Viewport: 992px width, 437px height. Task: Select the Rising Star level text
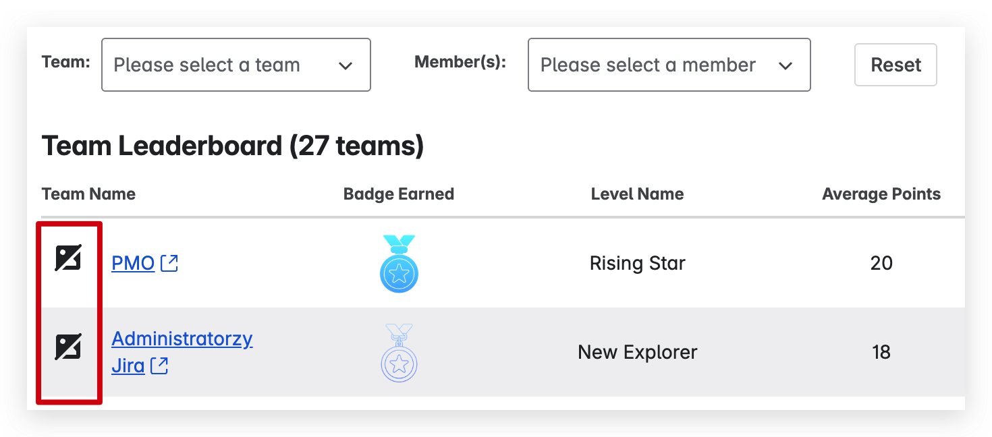(x=637, y=263)
